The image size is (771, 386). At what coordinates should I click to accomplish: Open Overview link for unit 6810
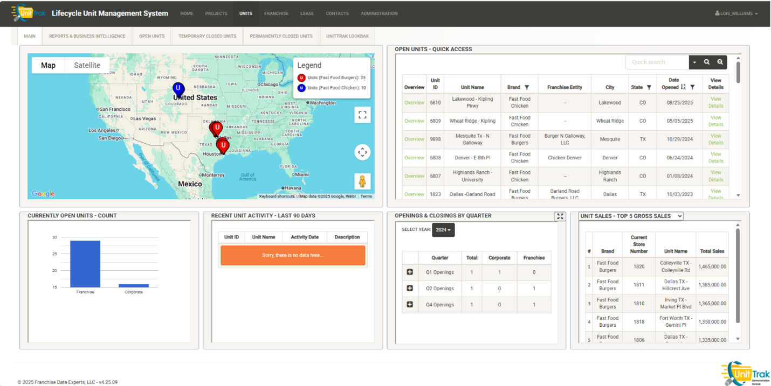tap(414, 103)
